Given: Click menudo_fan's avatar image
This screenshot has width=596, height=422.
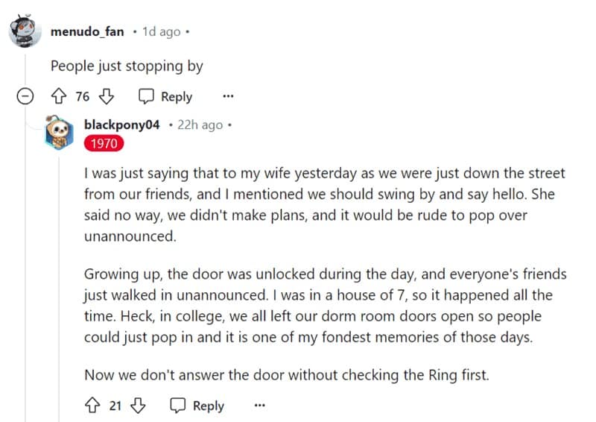Looking at the screenshot, I should pyautogui.click(x=23, y=31).
